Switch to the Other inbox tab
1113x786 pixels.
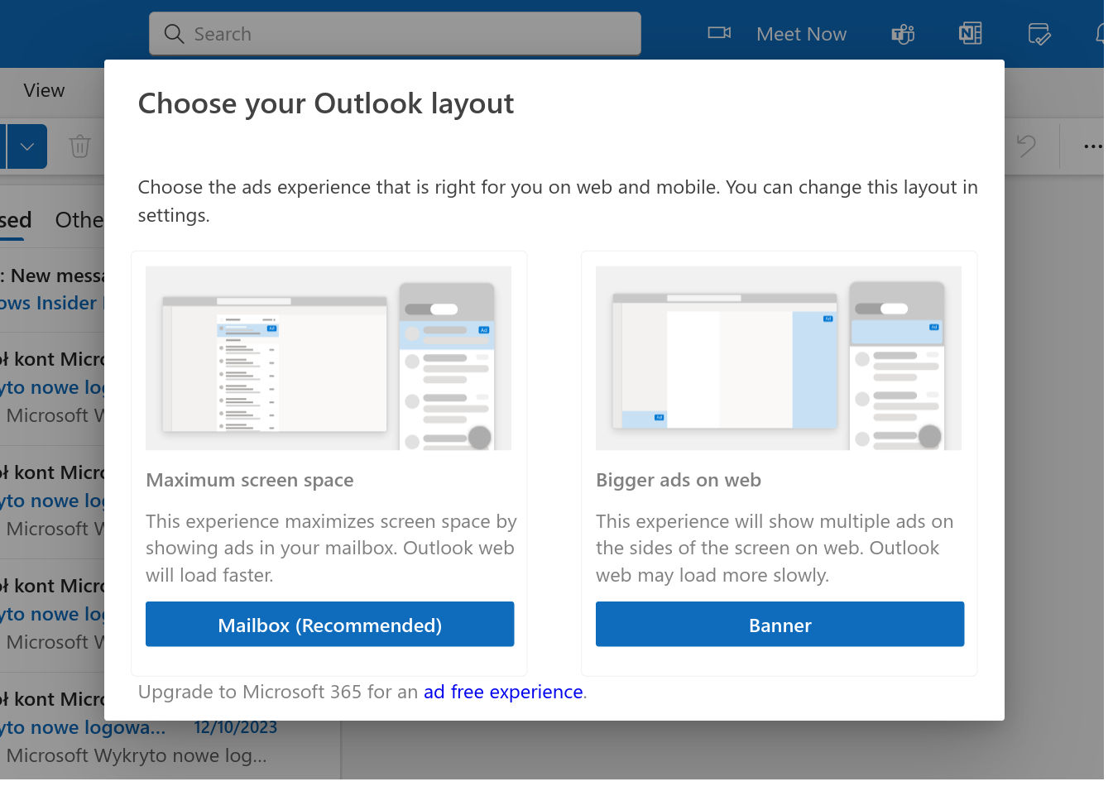(79, 220)
